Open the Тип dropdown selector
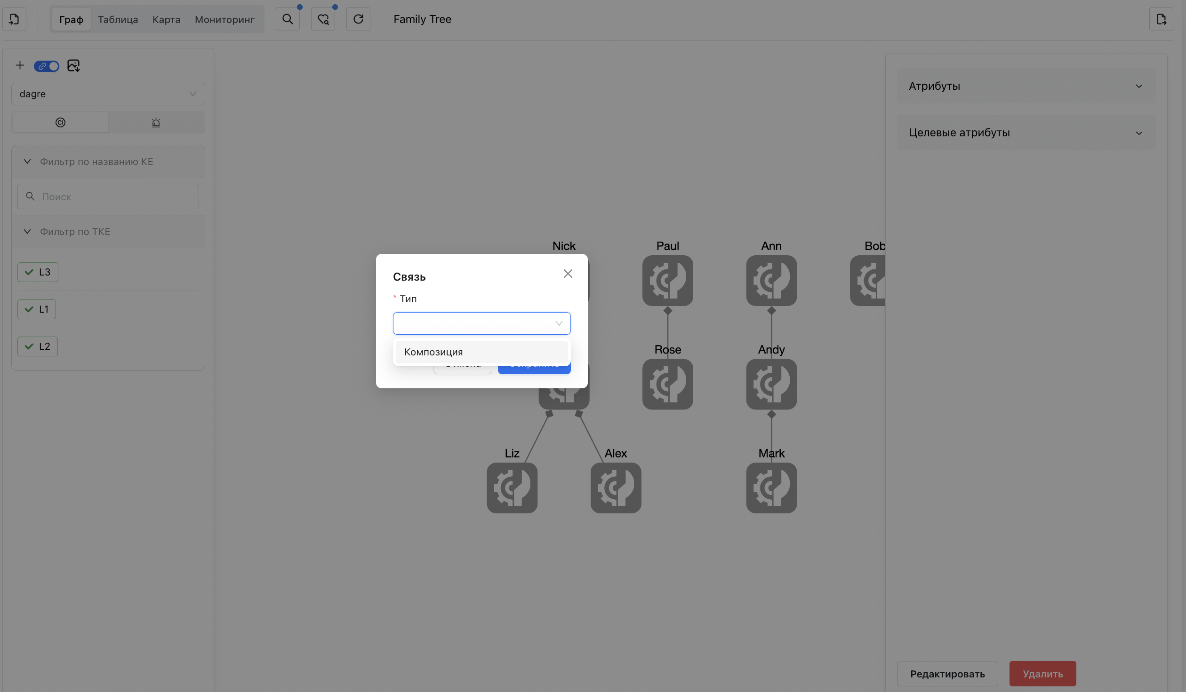 pyautogui.click(x=482, y=323)
